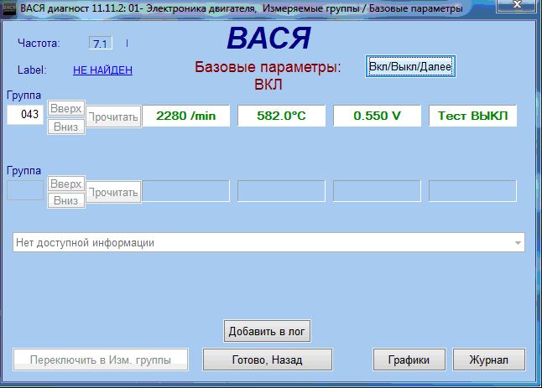This screenshot has height=388, width=542.
Task: Click Прочитать in the second group row
Action: tap(113, 192)
